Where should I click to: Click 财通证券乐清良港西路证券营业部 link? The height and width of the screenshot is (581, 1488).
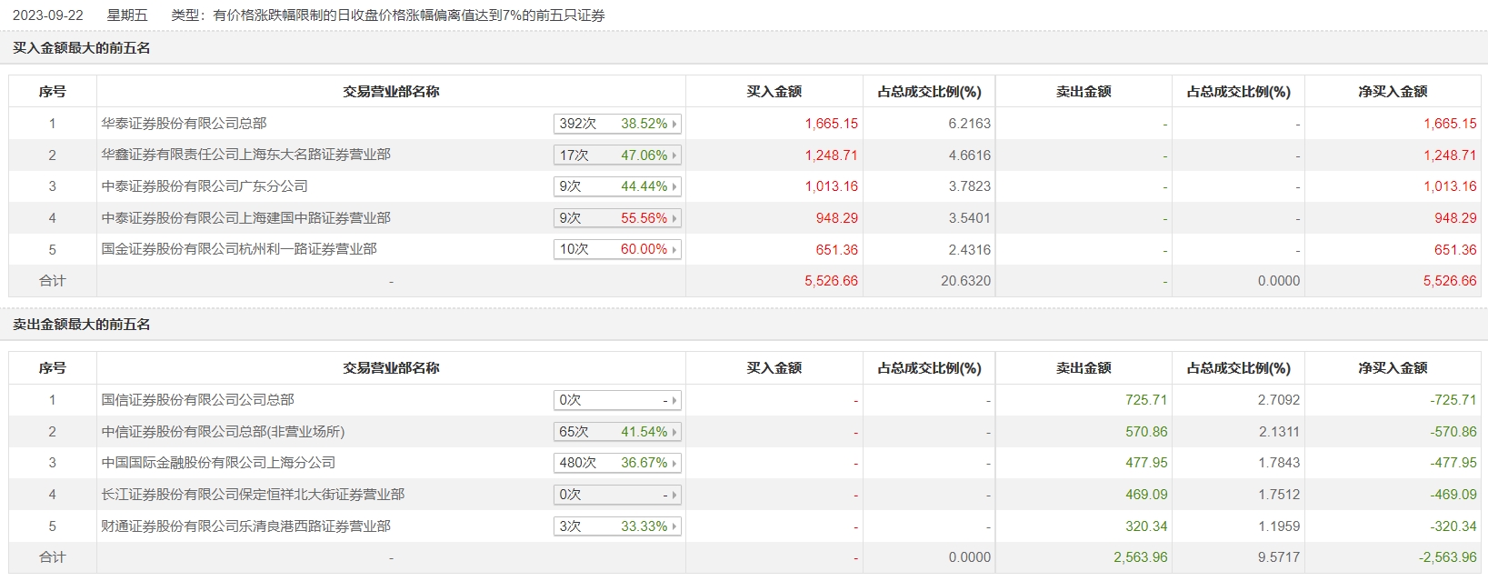pos(245,526)
